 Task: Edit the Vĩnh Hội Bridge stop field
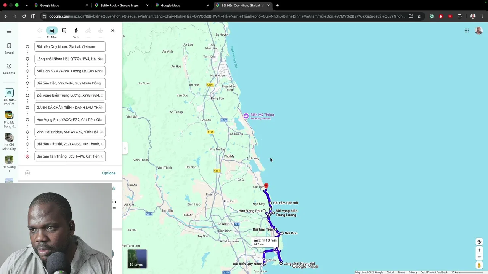70,132
